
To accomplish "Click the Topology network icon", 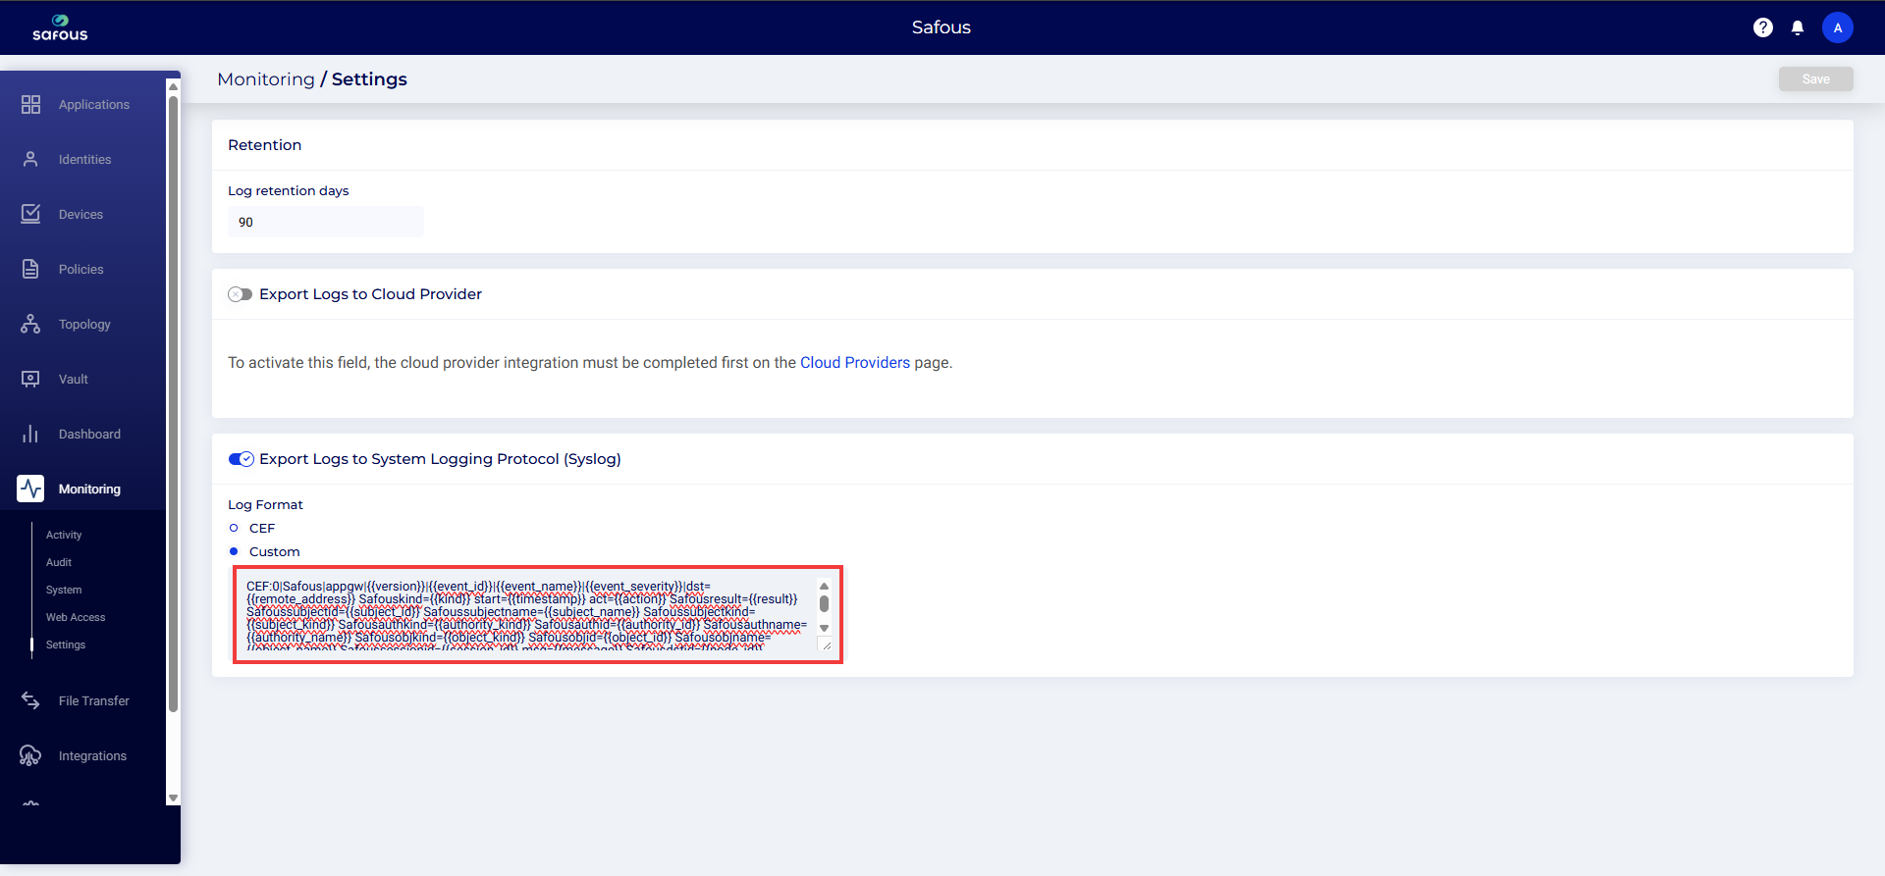I will pyautogui.click(x=30, y=324).
